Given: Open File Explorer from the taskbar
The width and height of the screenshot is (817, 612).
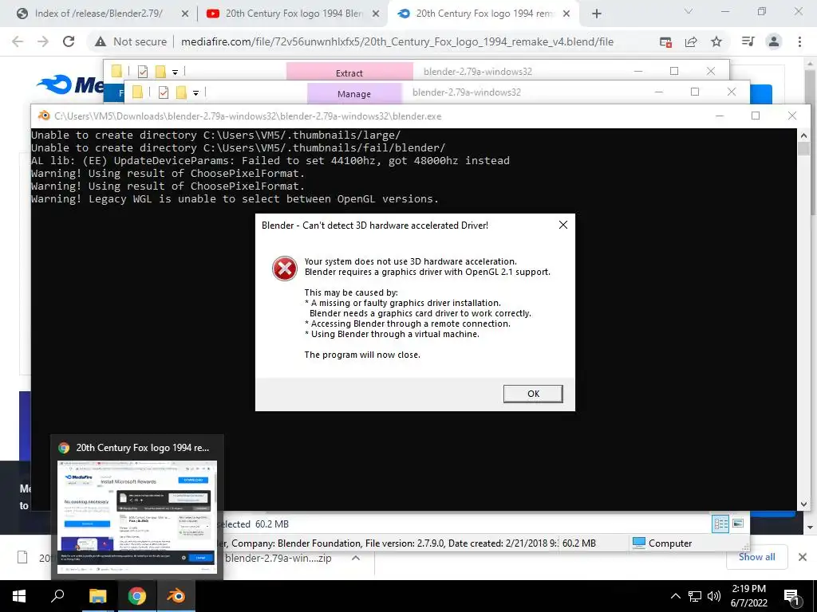Looking at the screenshot, I should click(x=97, y=596).
